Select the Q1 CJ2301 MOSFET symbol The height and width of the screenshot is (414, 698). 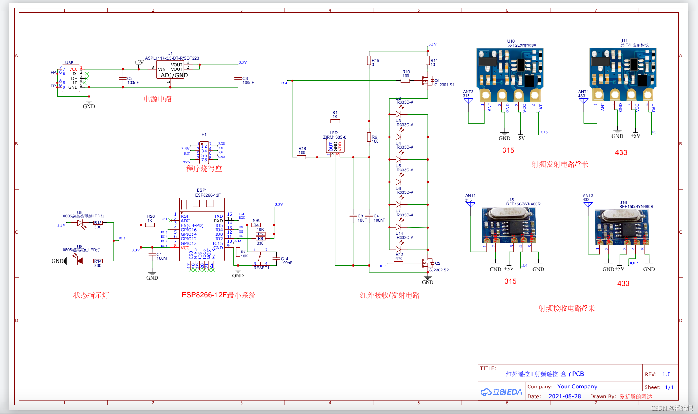(x=427, y=81)
